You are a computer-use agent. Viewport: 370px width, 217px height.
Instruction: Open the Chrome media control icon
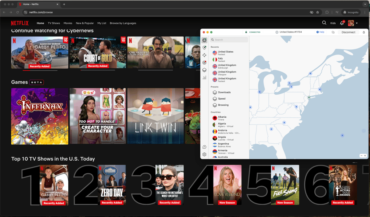coord(337,12)
